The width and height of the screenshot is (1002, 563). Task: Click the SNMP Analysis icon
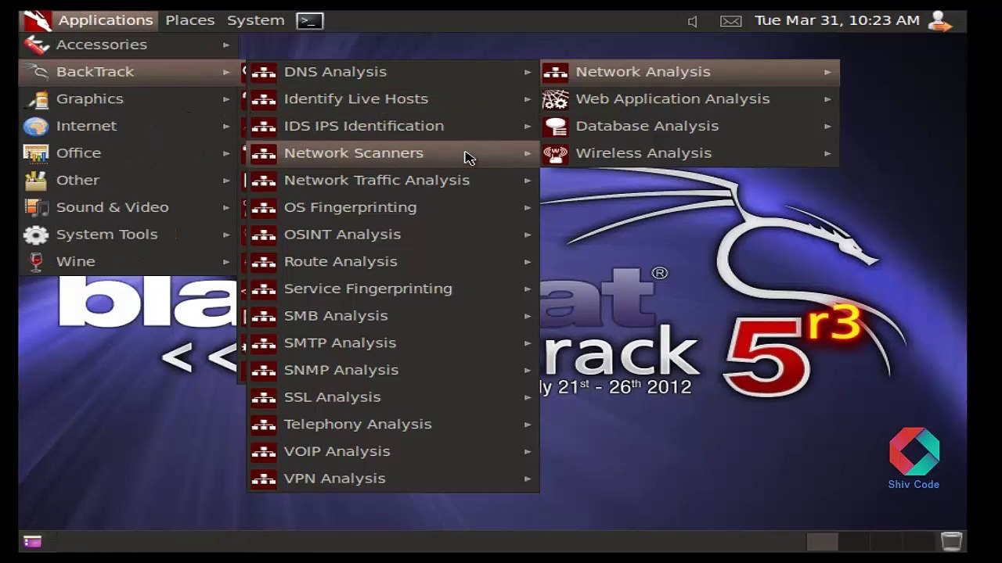pos(264,370)
